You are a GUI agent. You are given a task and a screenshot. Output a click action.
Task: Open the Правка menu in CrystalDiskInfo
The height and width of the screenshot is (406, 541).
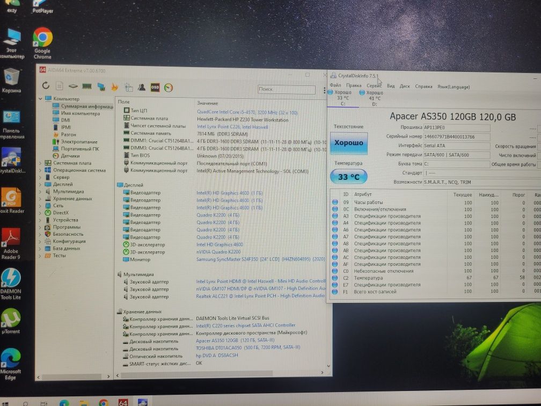click(354, 85)
